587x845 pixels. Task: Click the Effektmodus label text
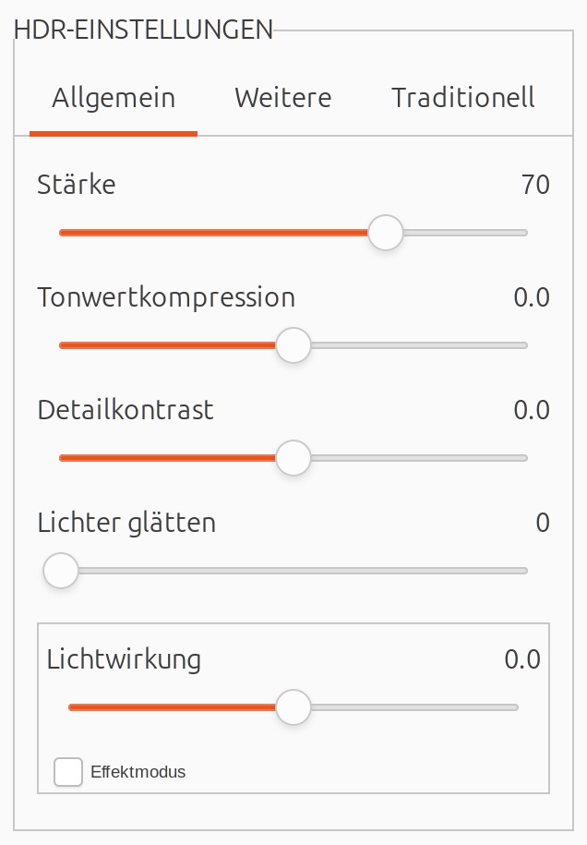(x=138, y=772)
